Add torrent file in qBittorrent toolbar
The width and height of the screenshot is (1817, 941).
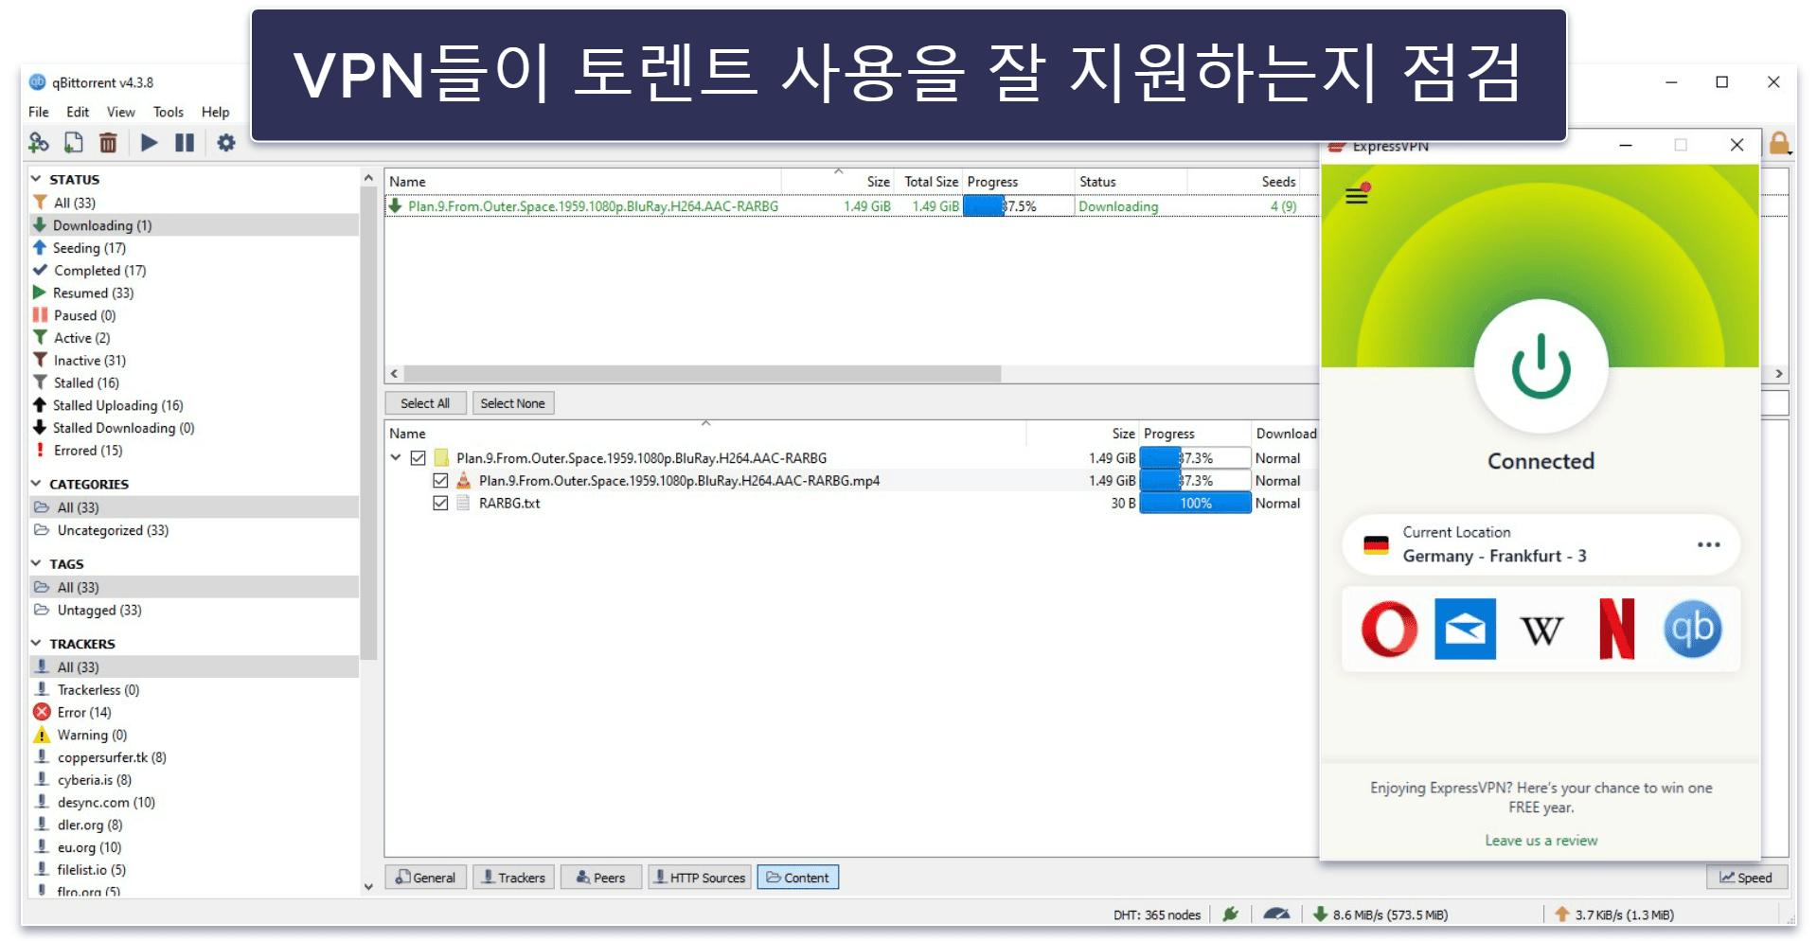click(x=73, y=143)
